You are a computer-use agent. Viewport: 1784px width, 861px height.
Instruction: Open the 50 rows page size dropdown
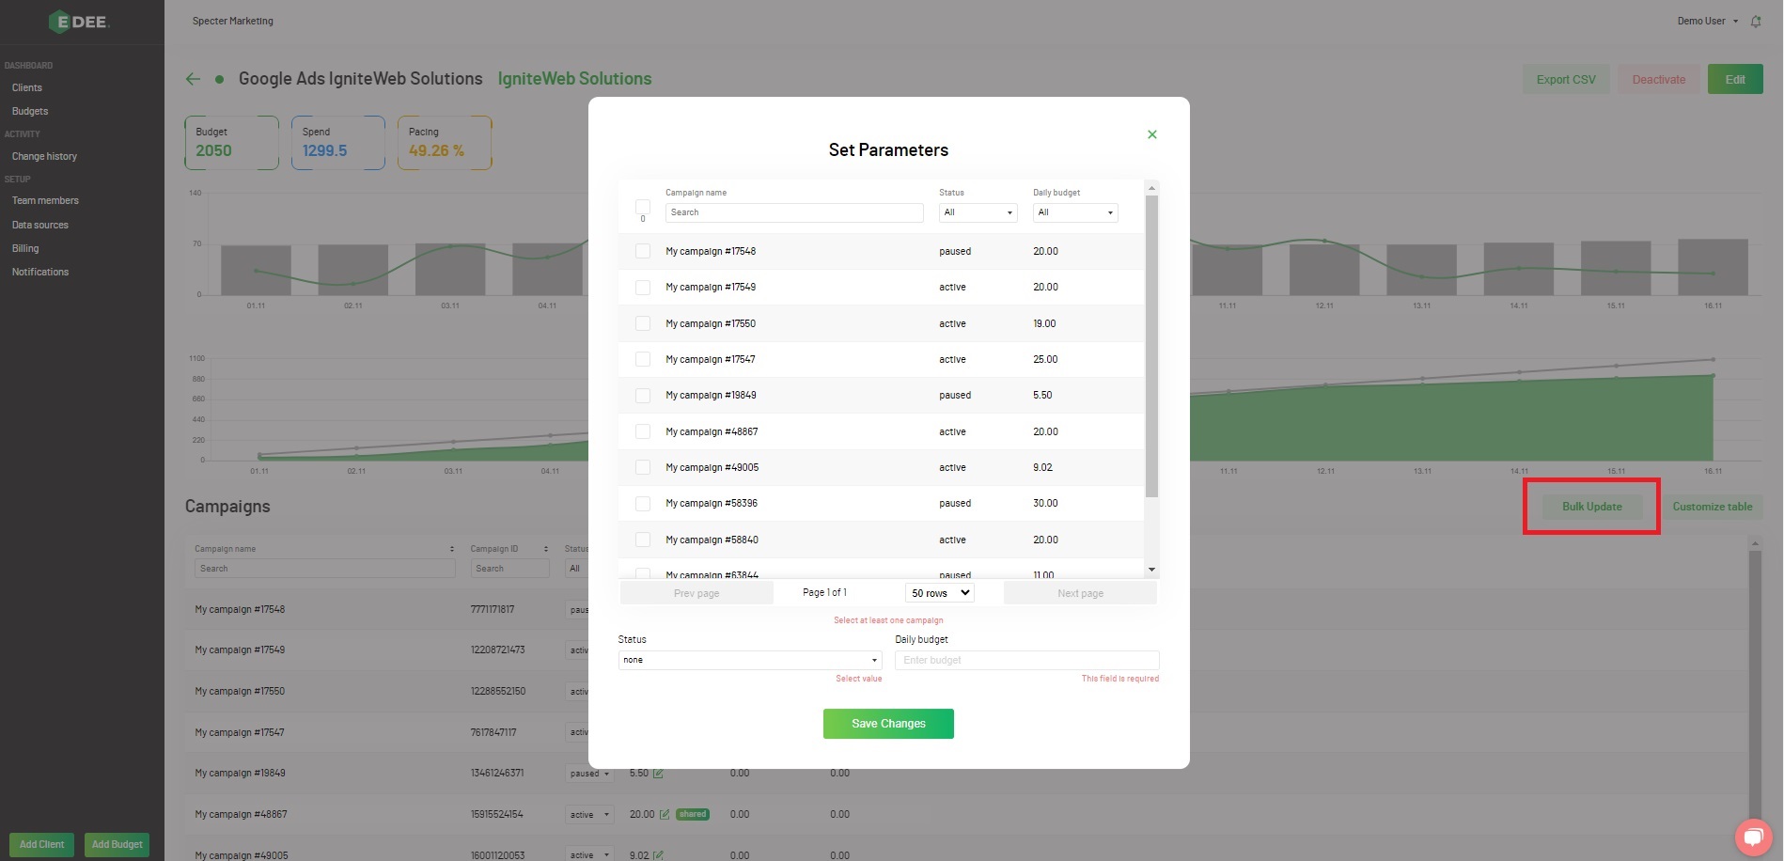tap(939, 593)
